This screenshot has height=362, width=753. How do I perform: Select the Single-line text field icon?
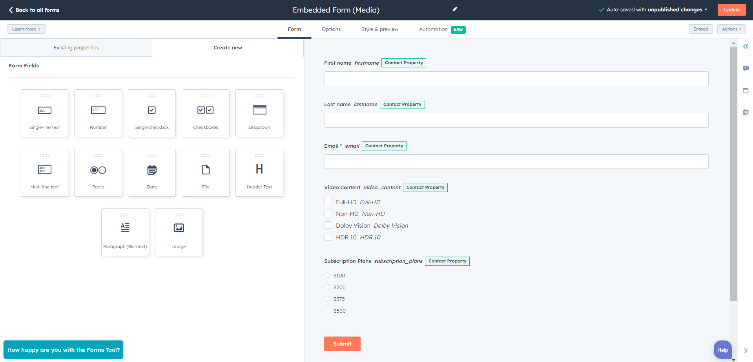click(x=44, y=110)
